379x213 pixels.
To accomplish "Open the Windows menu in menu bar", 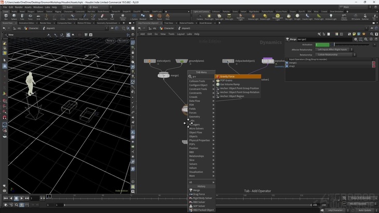I will pos(38,7).
